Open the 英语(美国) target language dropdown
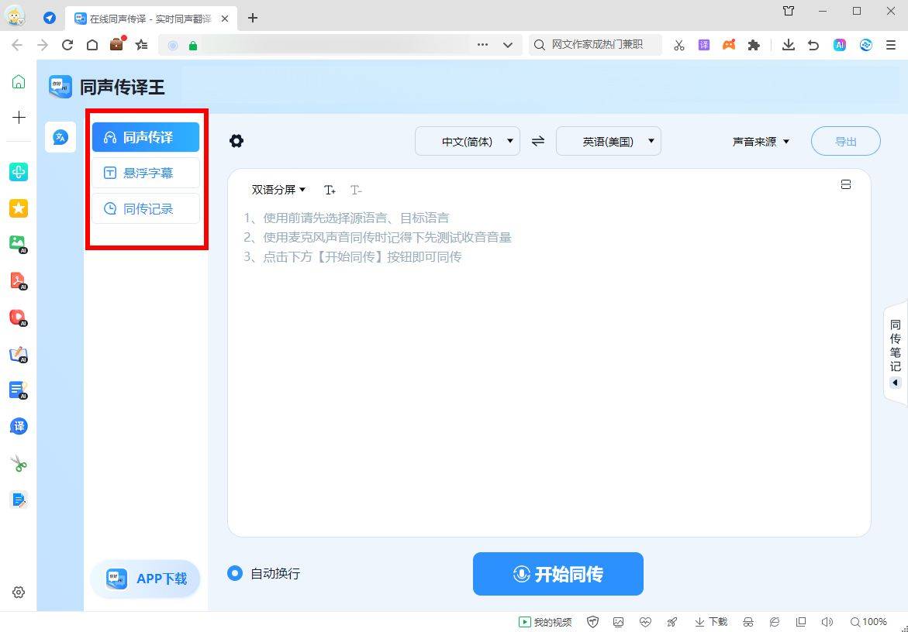The image size is (908, 632). point(608,141)
